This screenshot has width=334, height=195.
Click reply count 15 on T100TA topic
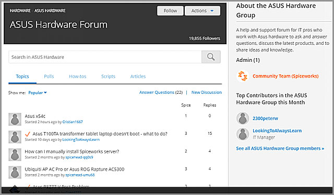pyautogui.click(x=210, y=133)
